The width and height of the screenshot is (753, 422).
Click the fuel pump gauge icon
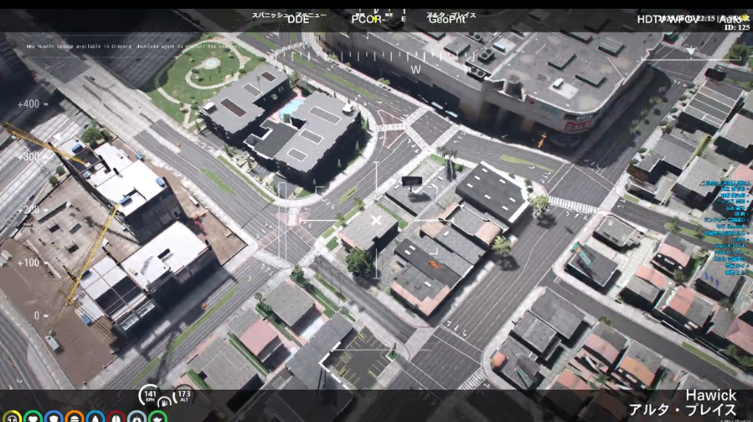click(165, 402)
